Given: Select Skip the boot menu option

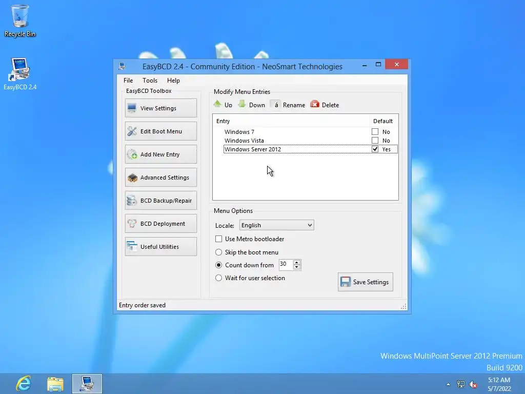Looking at the screenshot, I should coord(218,252).
